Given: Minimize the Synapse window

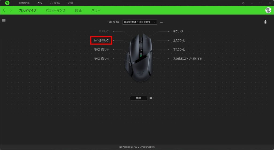Looking at the screenshot, I should point(252,3).
